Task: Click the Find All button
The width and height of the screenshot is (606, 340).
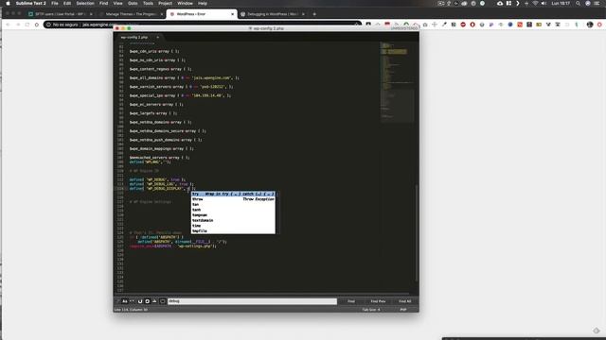Action: point(404,301)
